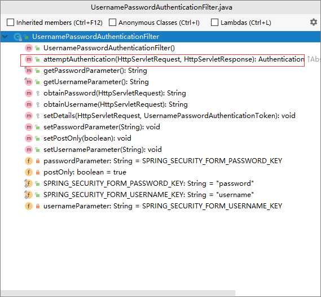Click field icon of passwordParameter

point(29,161)
